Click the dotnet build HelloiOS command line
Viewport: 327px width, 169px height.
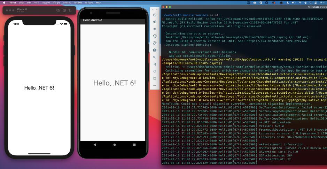tap(243, 19)
